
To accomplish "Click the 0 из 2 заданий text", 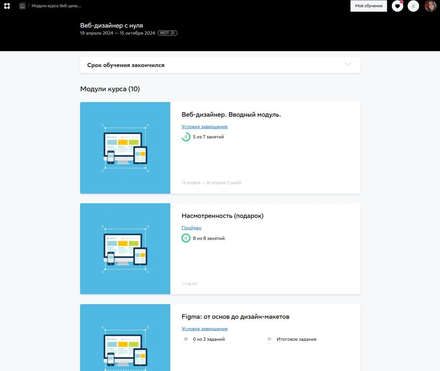I will 209,339.
